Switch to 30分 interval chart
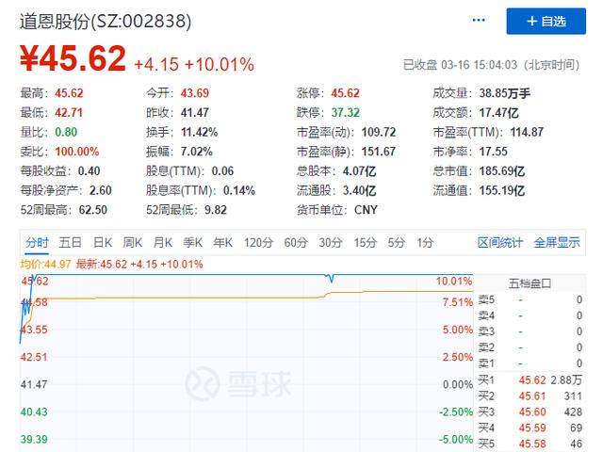The height and width of the screenshot is (452, 603). 330,242
